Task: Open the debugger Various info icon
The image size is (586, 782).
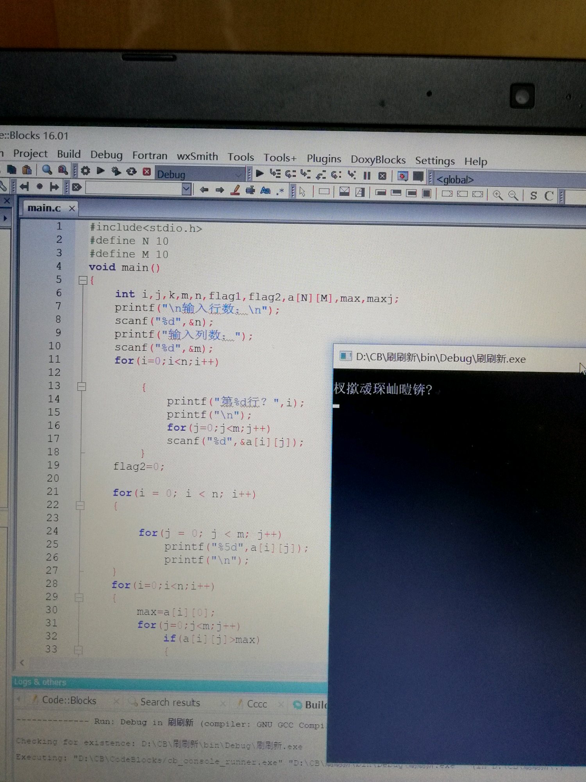Action: coord(418,177)
